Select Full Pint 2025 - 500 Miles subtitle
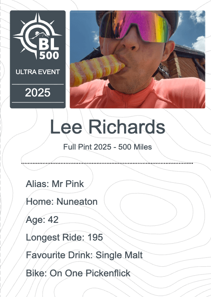The height and width of the screenshot is (297, 211). [x=107, y=147]
